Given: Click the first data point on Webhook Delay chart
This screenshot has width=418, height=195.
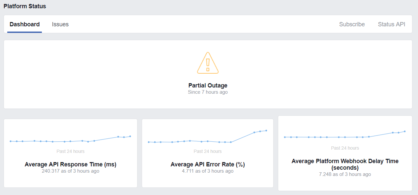Looking at the screenshot, I should (285, 137).
